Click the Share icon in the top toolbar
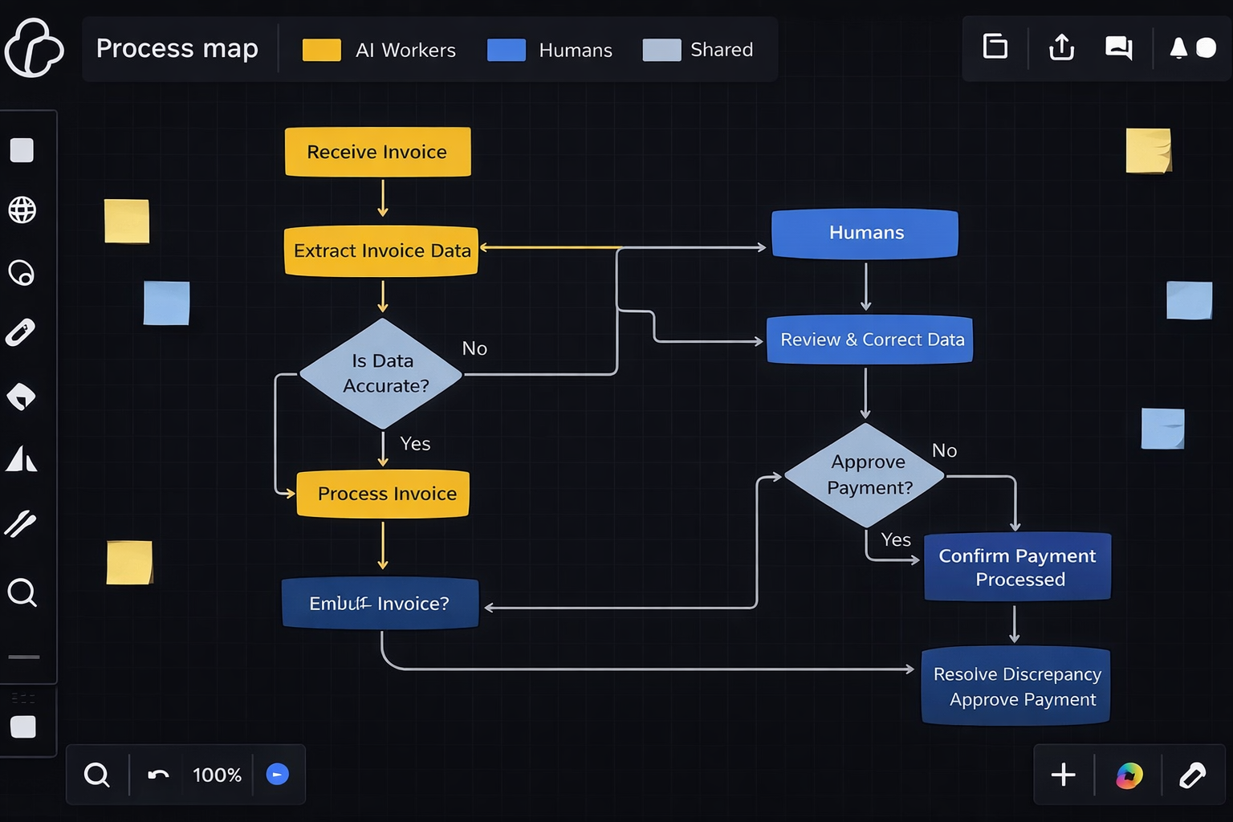Screen dimensions: 1233x822 click(x=1061, y=47)
